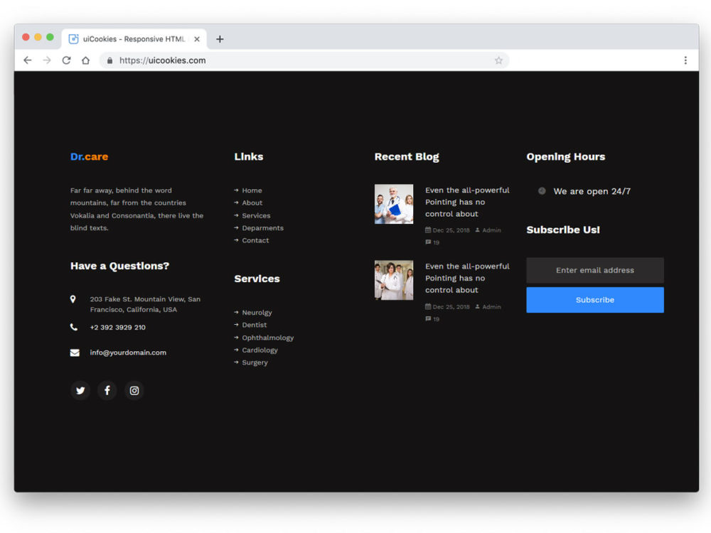
Task: Expand the arrow next to Neurology
Action: (237, 313)
